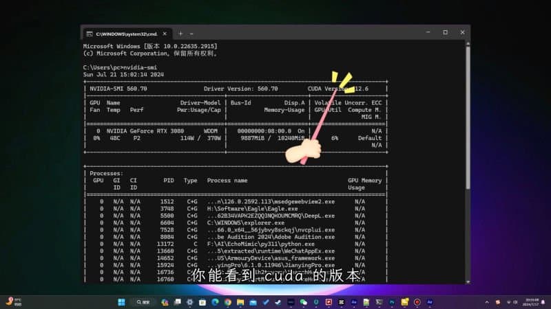Show hidden tray icons chevron

point(487,302)
